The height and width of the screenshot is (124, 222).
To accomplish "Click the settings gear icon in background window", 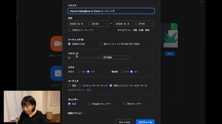I will tap(202, 2).
